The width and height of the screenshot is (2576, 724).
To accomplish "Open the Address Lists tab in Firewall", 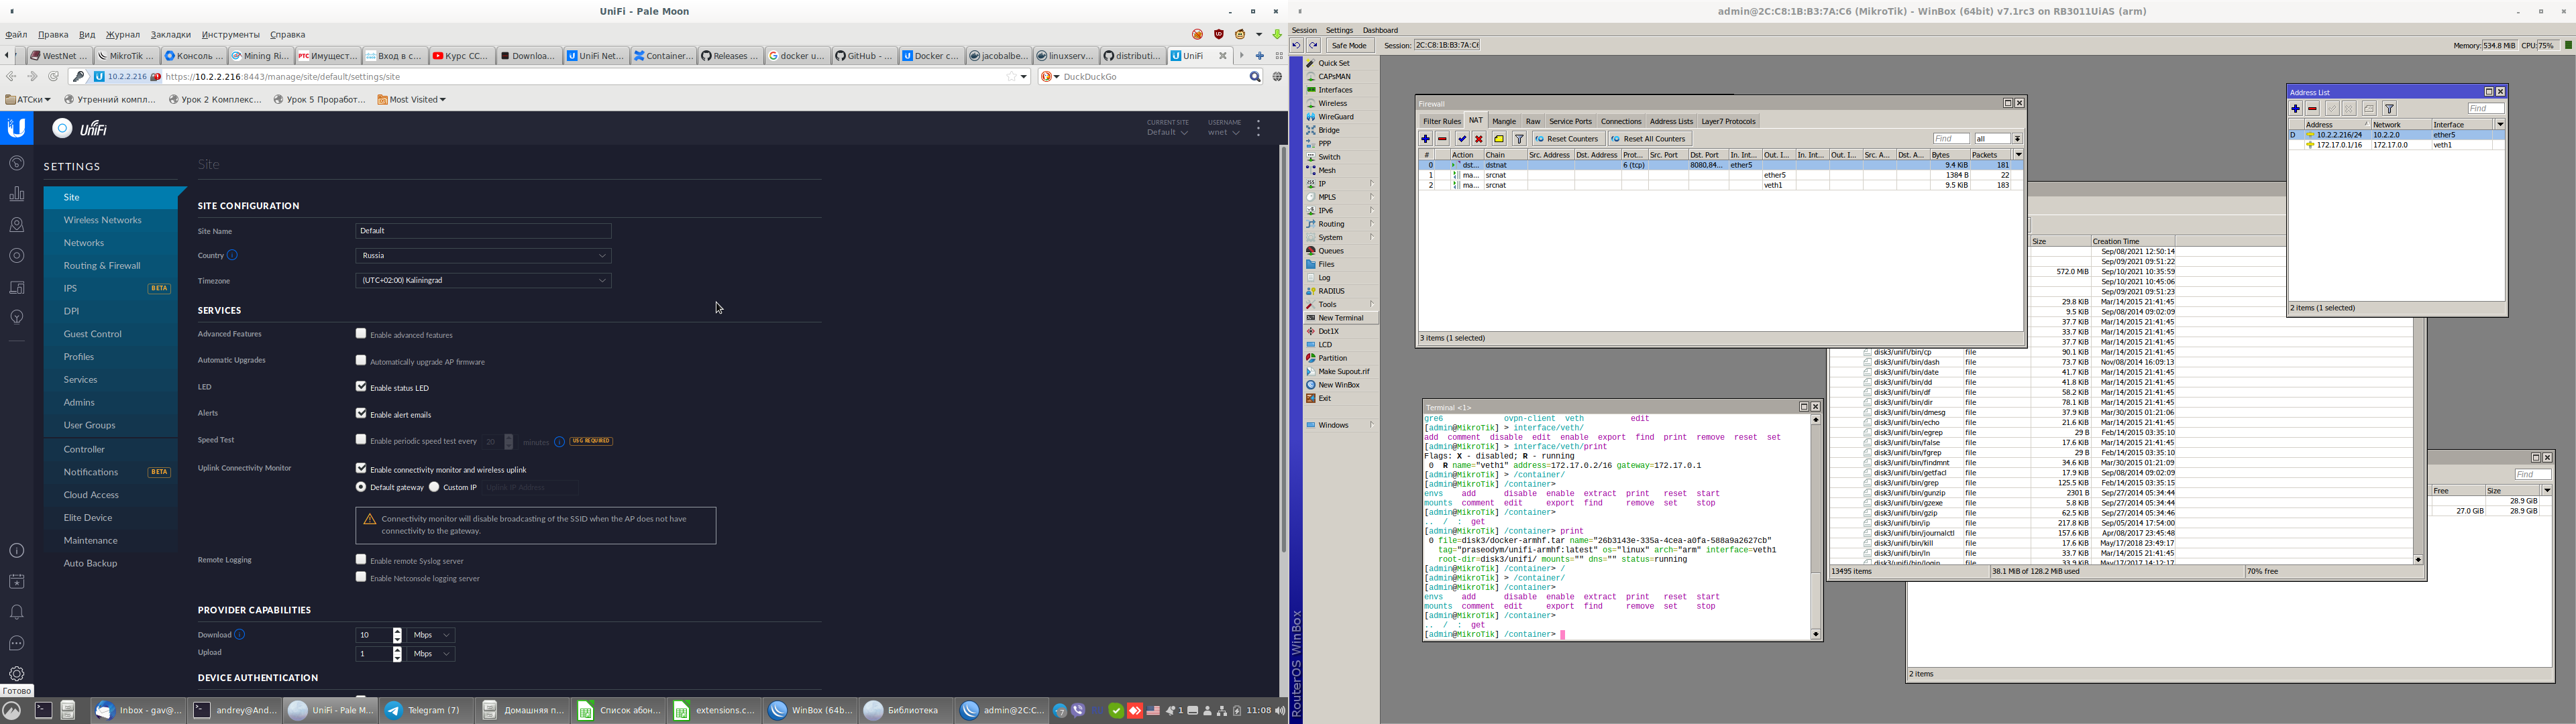I will (1671, 121).
